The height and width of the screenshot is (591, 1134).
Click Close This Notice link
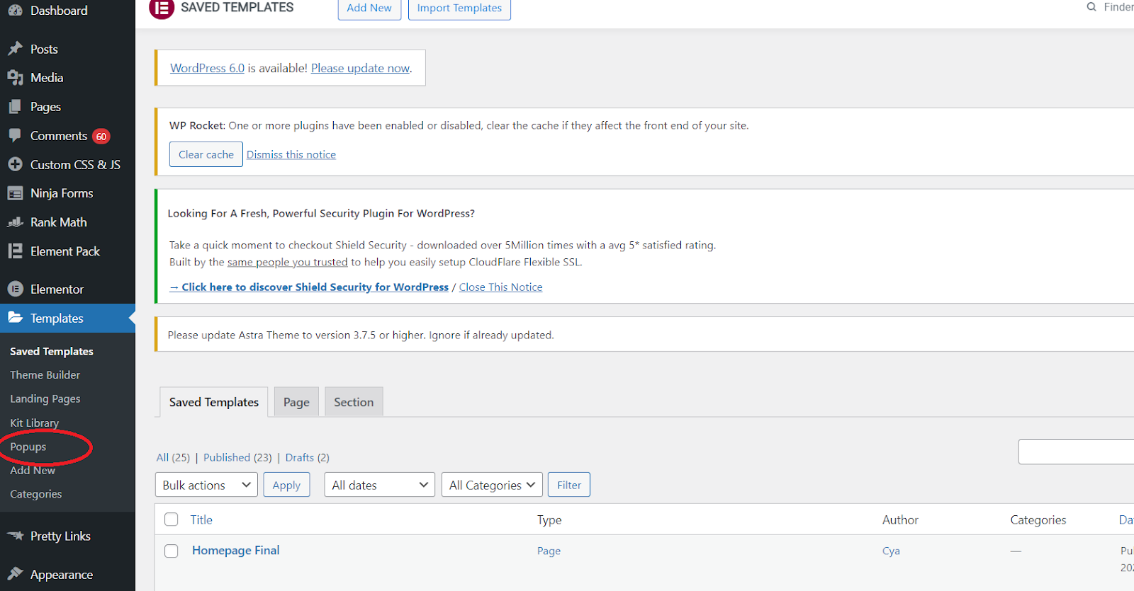tap(500, 287)
